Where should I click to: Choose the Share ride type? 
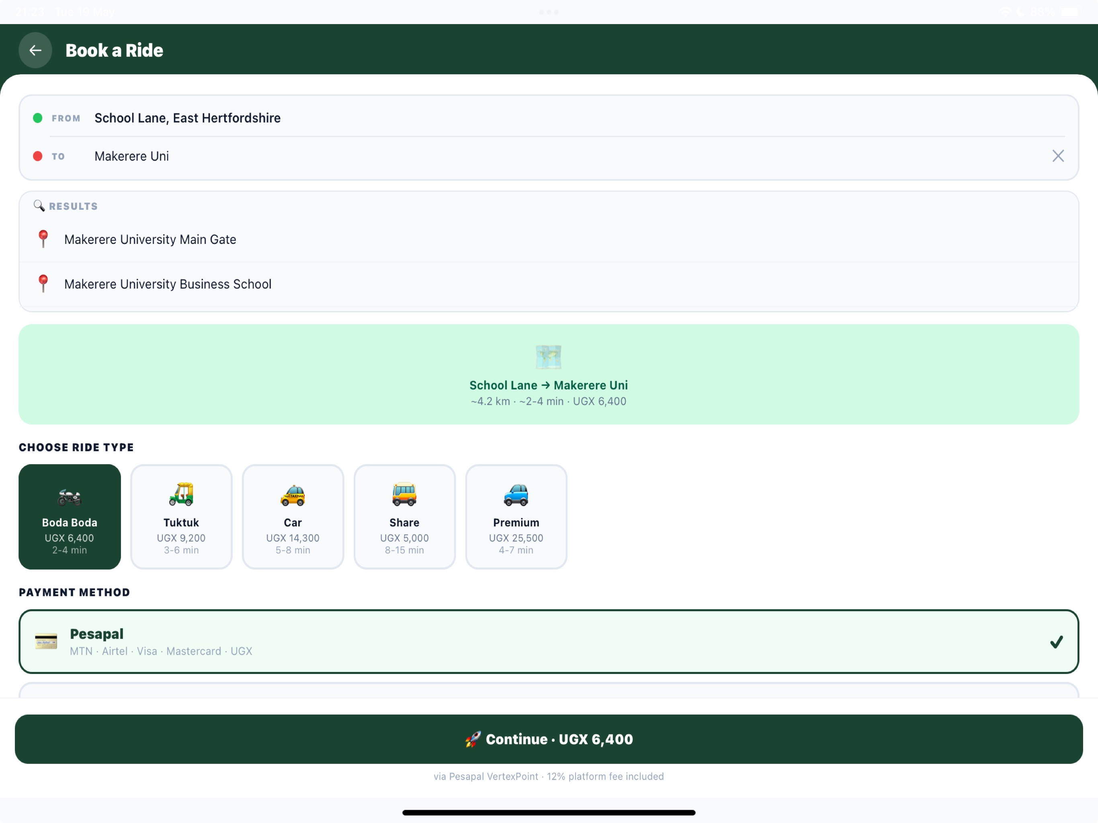(405, 517)
